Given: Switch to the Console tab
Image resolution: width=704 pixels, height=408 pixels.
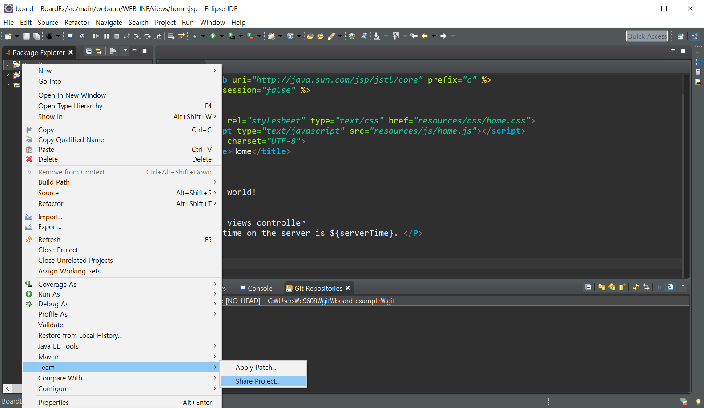Looking at the screenshot, I should [256, 288].
